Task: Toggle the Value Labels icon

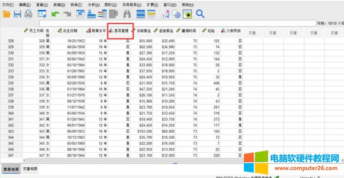Action: pyautogui.click(x=165, y=14)
